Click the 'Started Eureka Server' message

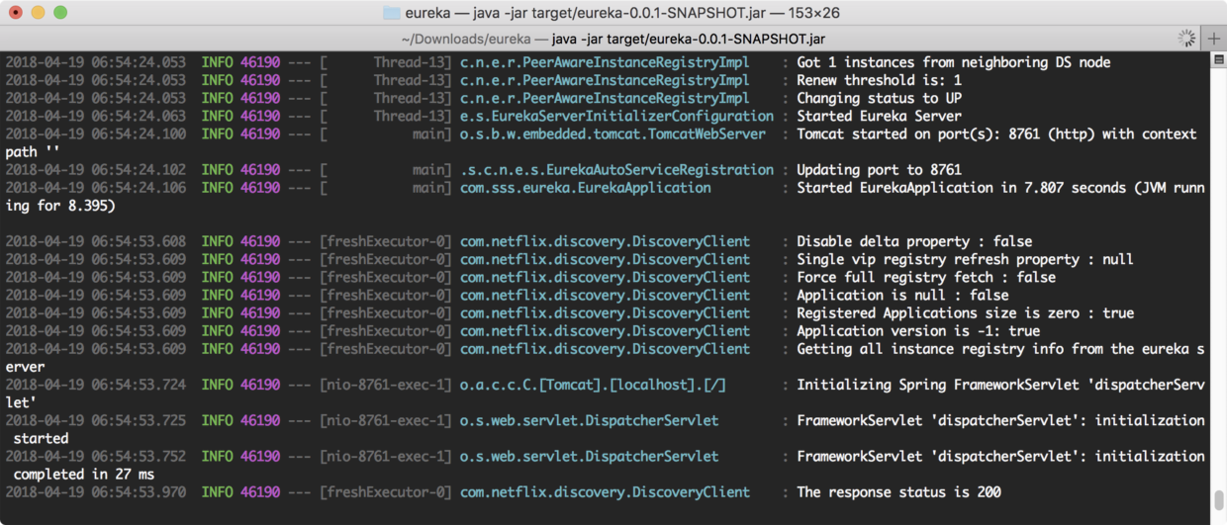click(879, 116)
